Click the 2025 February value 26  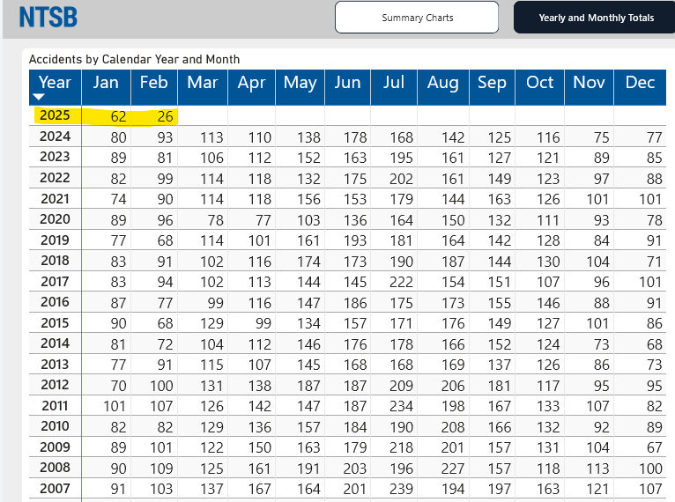pyautogui.click(x=165, y=116)
